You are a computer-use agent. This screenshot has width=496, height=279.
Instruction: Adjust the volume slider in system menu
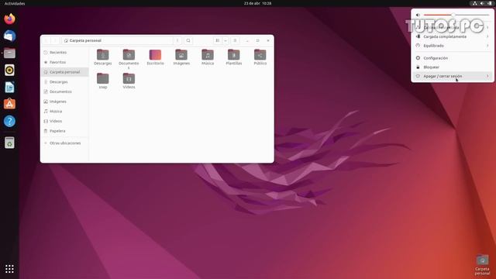point(456,15)
